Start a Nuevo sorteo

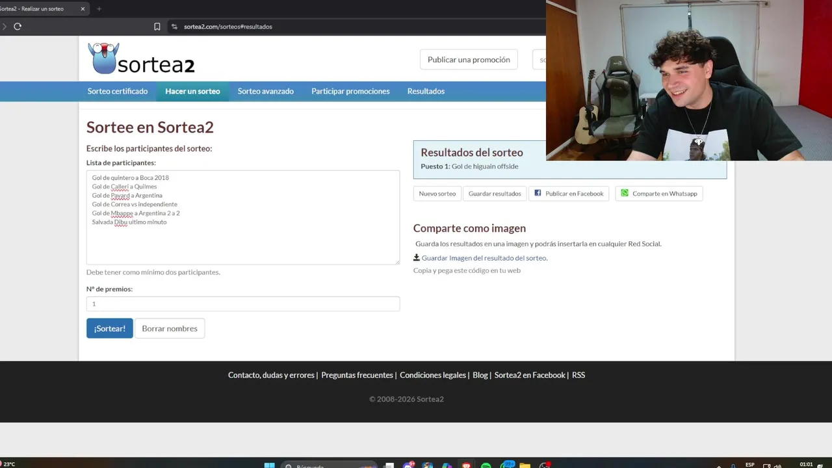437,194
